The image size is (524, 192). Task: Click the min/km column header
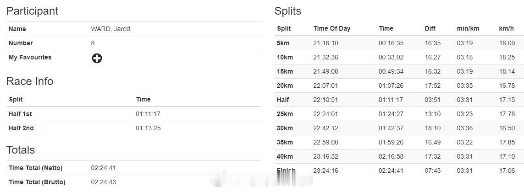click(468, 29)
